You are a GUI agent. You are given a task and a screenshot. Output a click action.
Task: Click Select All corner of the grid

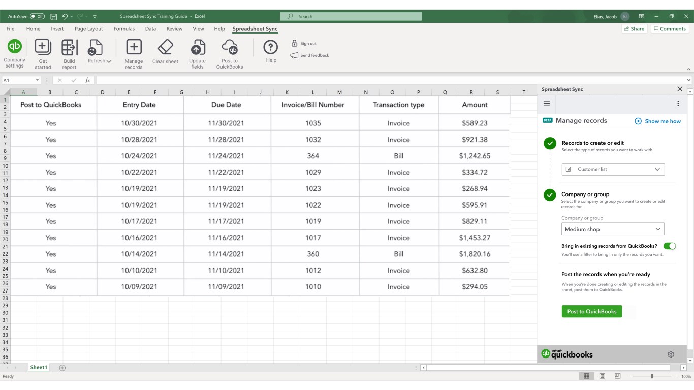click(6, 92)
